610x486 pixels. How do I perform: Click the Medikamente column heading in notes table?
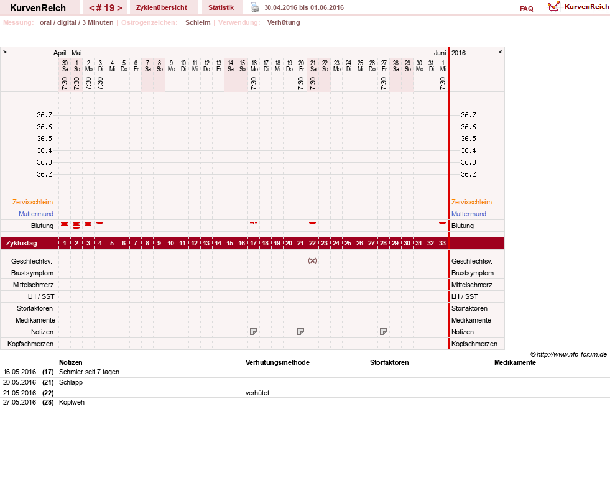point(515,362)
